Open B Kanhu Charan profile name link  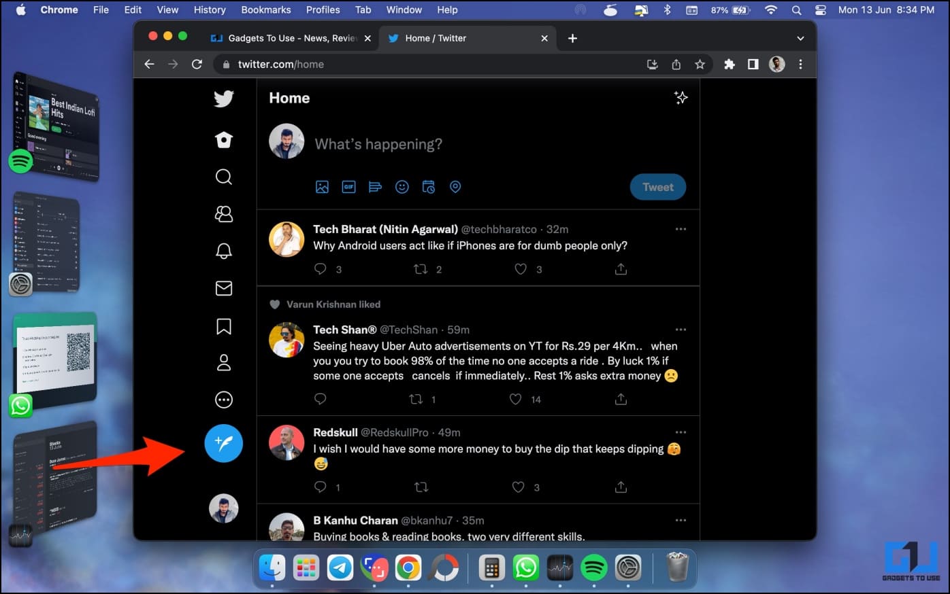pos(355,521)
